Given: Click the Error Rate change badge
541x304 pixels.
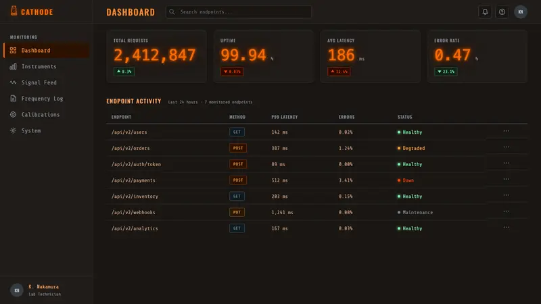Looking at the screenshot, I should [446, 72].
